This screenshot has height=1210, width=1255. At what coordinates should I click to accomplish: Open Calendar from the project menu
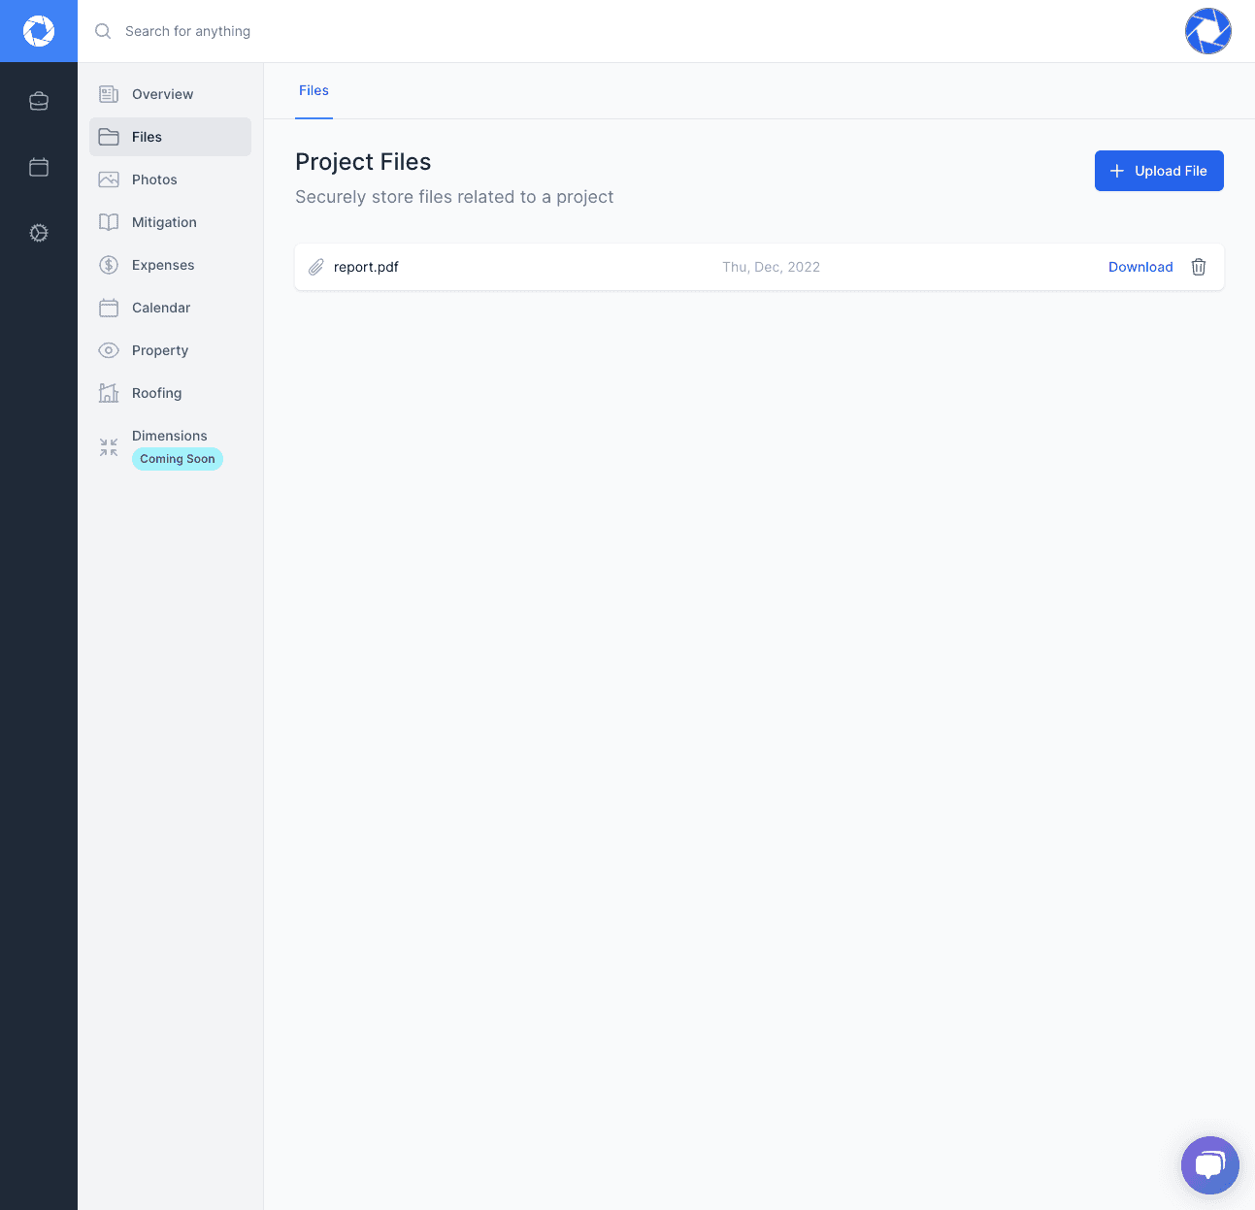[170, 308]
